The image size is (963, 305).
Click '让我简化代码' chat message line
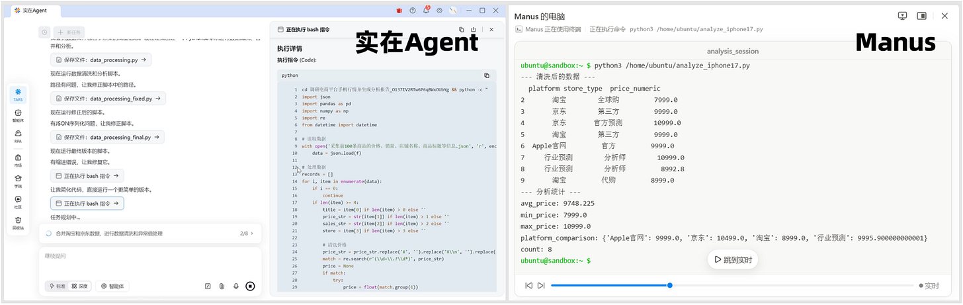pos(102,190)
